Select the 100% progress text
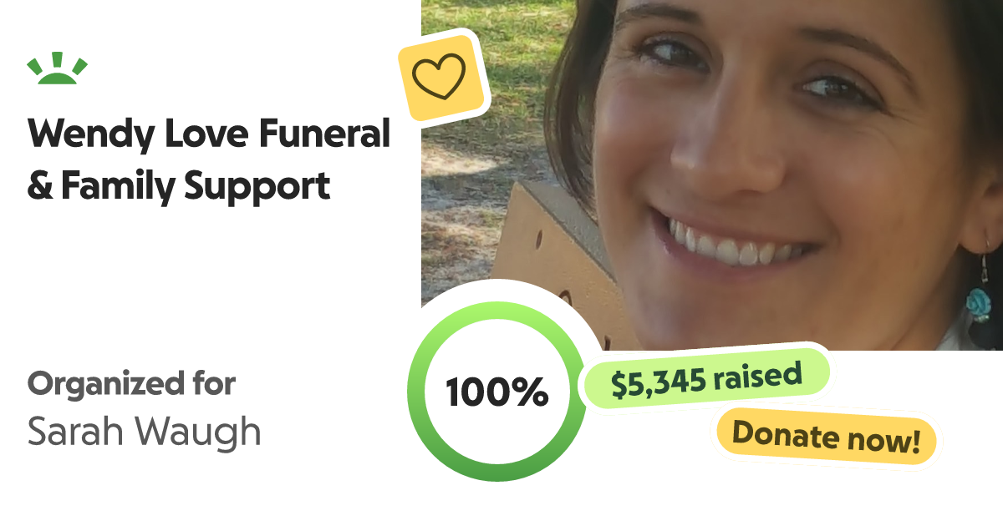This screenshot has width=1003, height=526. 496,392
